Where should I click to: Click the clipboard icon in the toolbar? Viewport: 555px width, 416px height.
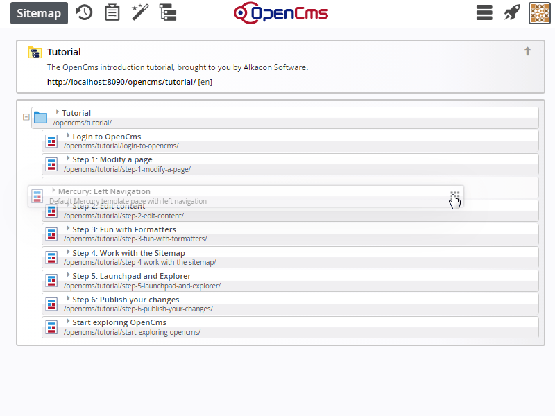coord(112,12)
